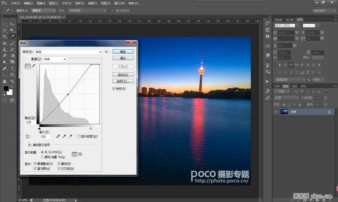Select the Brush tool
The height and width of the screenshot is (202, 338).
(12, 43)
